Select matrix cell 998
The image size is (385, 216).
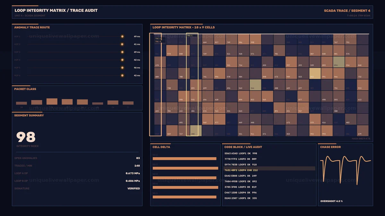pos(184,96)
